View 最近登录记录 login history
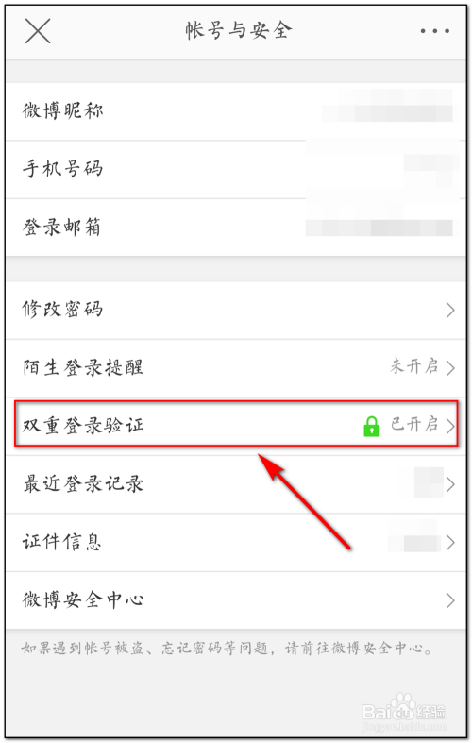The width and height of the screenshot is (472, 743). (236, 484)
